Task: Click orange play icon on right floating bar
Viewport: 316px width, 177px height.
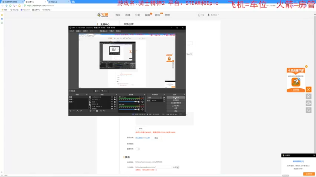Action: [308, 90]
